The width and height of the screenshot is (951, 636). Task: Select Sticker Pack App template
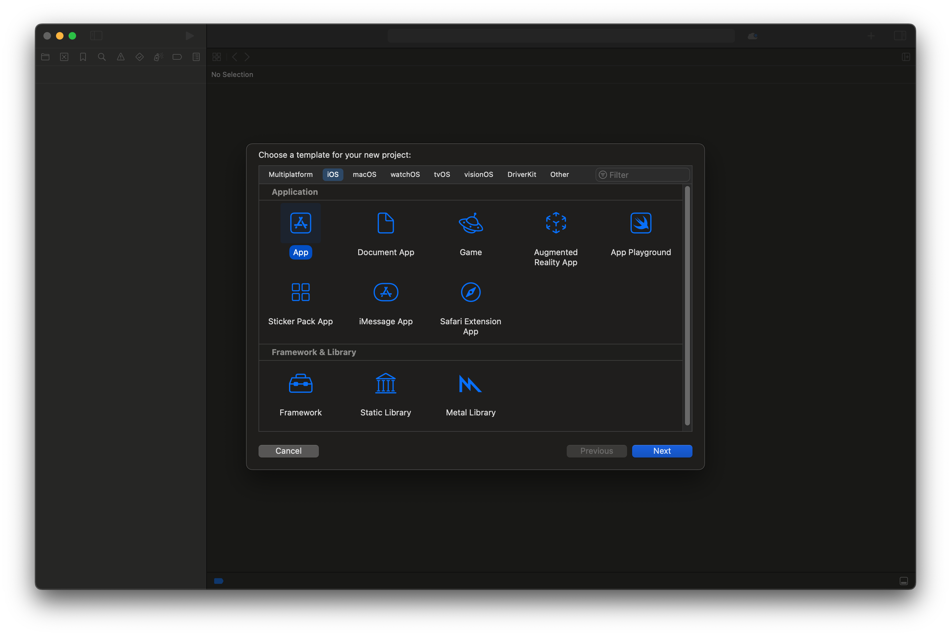(300, 292)
